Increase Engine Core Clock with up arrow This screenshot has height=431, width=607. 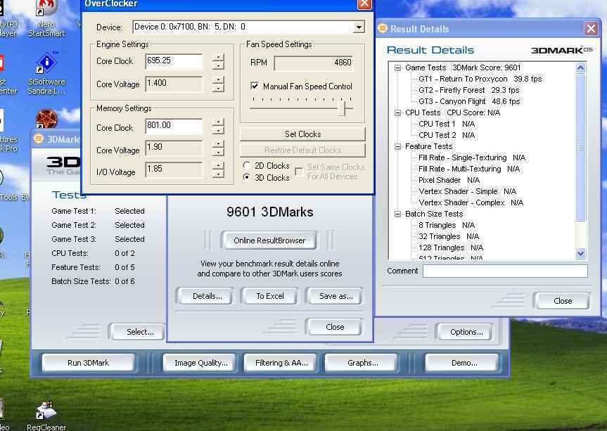[x=218, y=58]
